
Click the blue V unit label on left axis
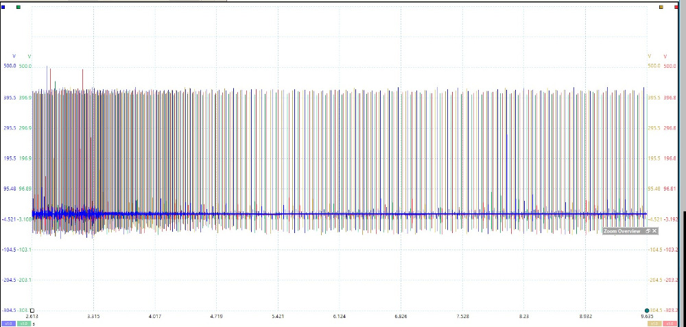click(14, 56)
